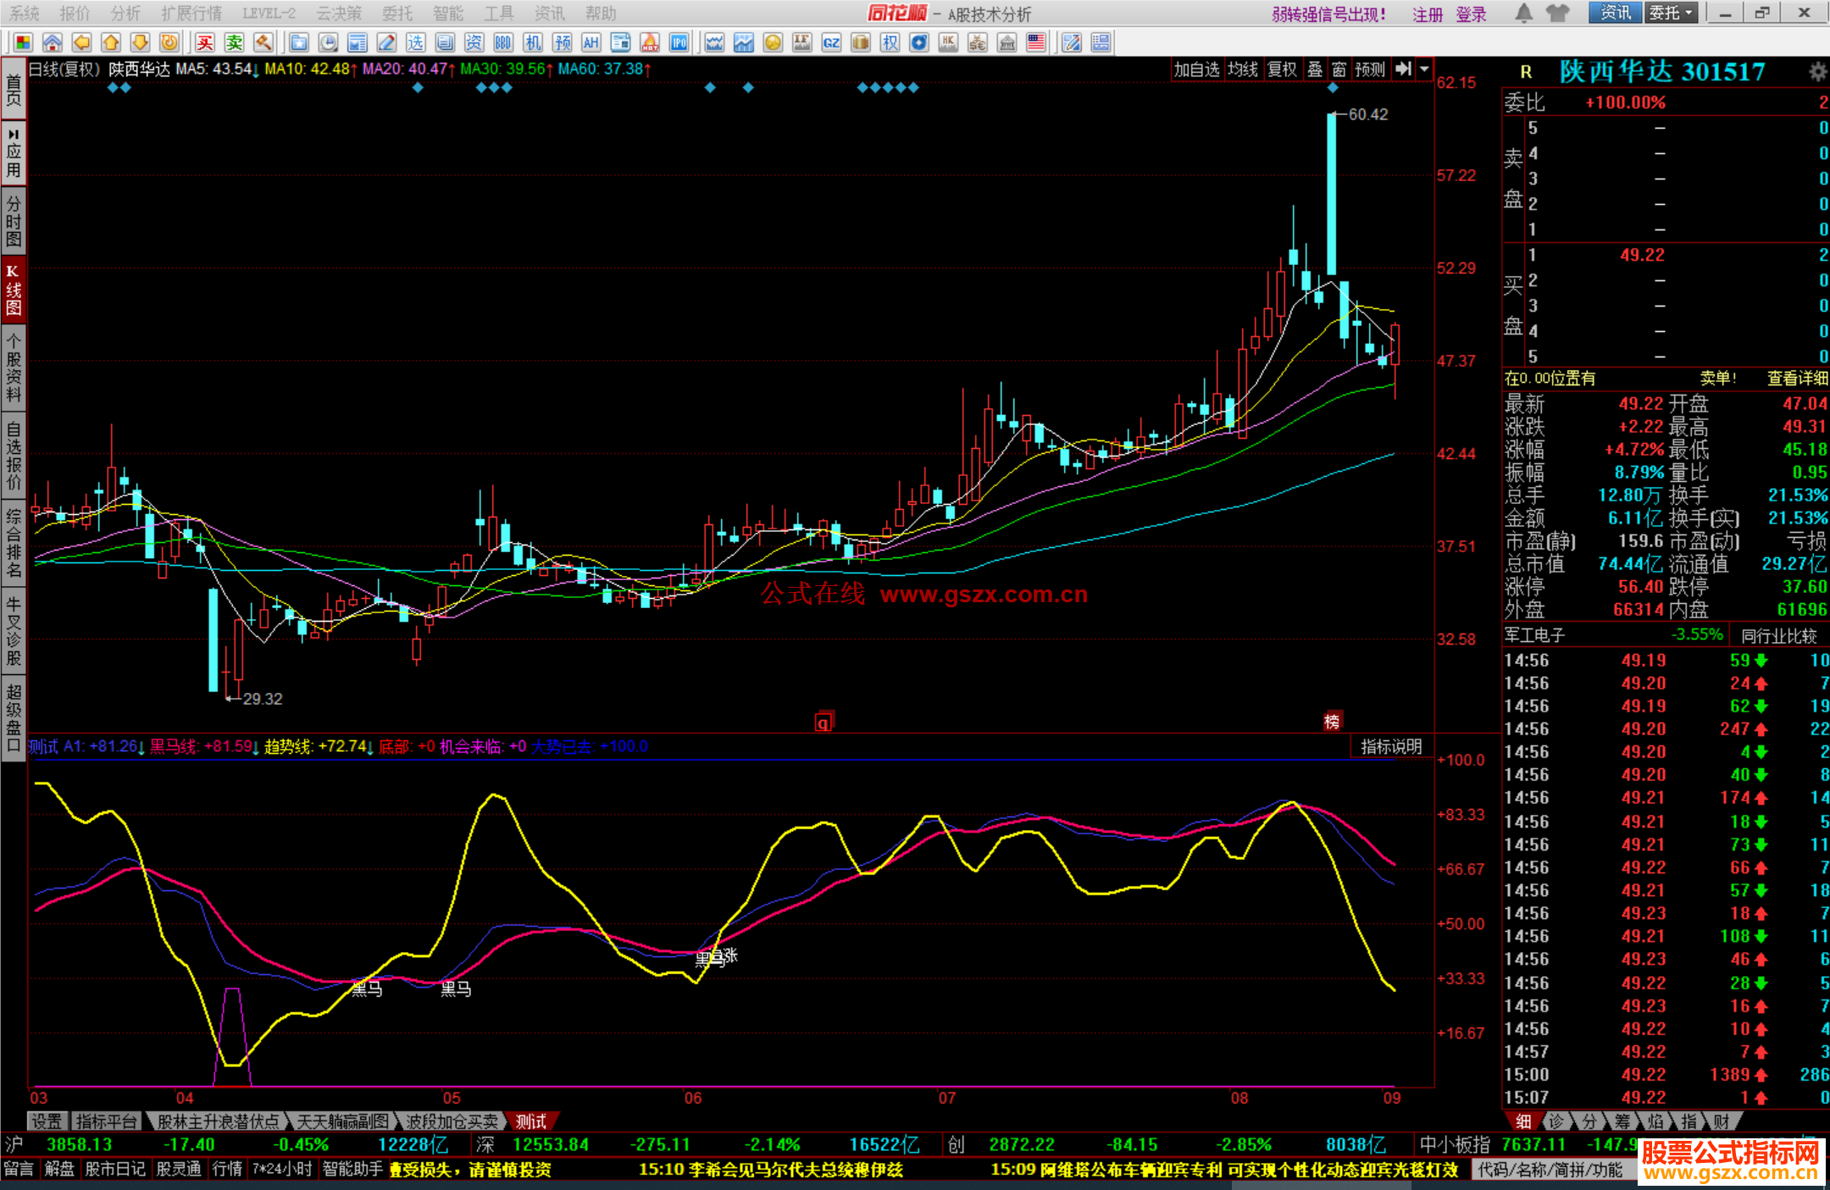This screenshot has width=1830, height=1190.
Task: Click the 加自选 add-to-watchlist button
Action: pos(1196,69)
